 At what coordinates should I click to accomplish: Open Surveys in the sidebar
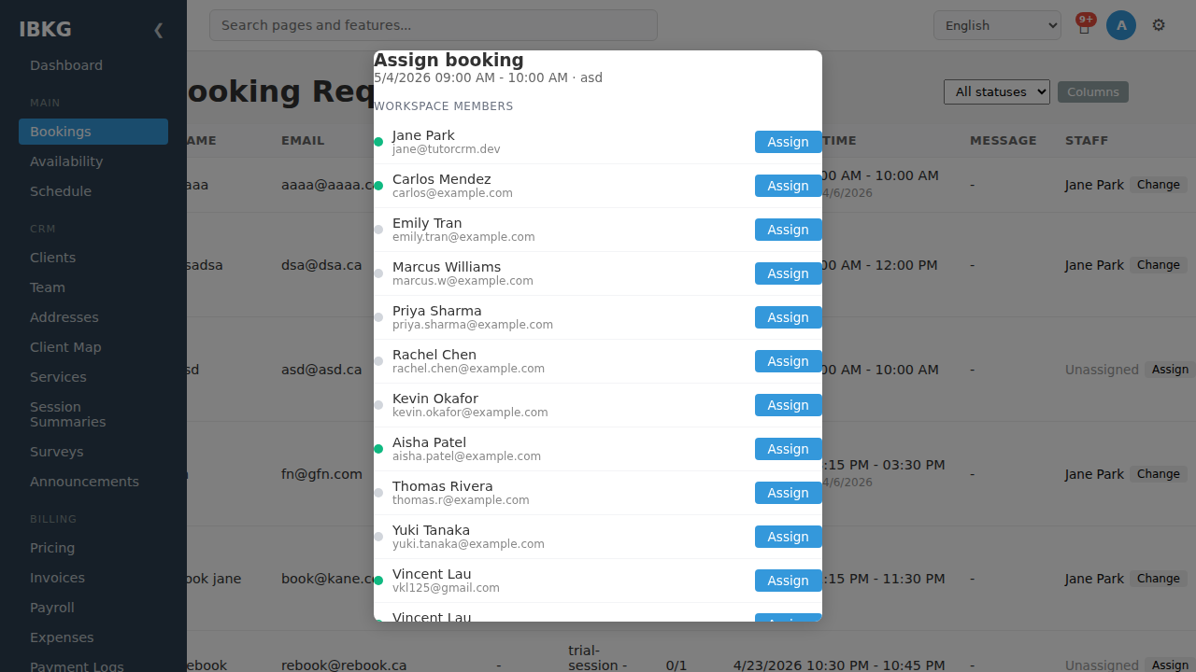point(93,452)
